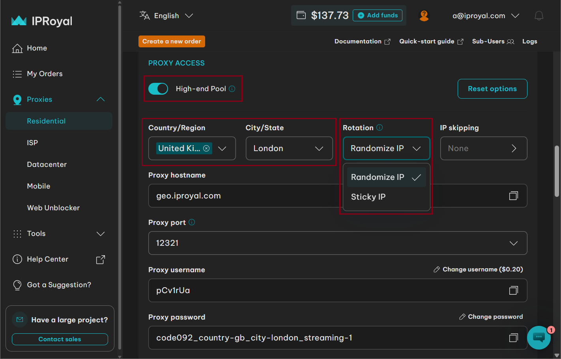Screen dimensions: 561x359
Task: Toggle the High-end Pool switch
Action: point(158,89)
